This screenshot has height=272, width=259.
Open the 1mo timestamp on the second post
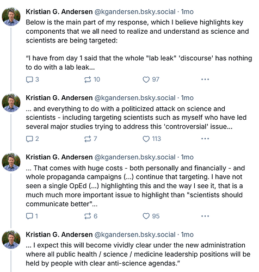pyautogui.click(x=187, y=98)
